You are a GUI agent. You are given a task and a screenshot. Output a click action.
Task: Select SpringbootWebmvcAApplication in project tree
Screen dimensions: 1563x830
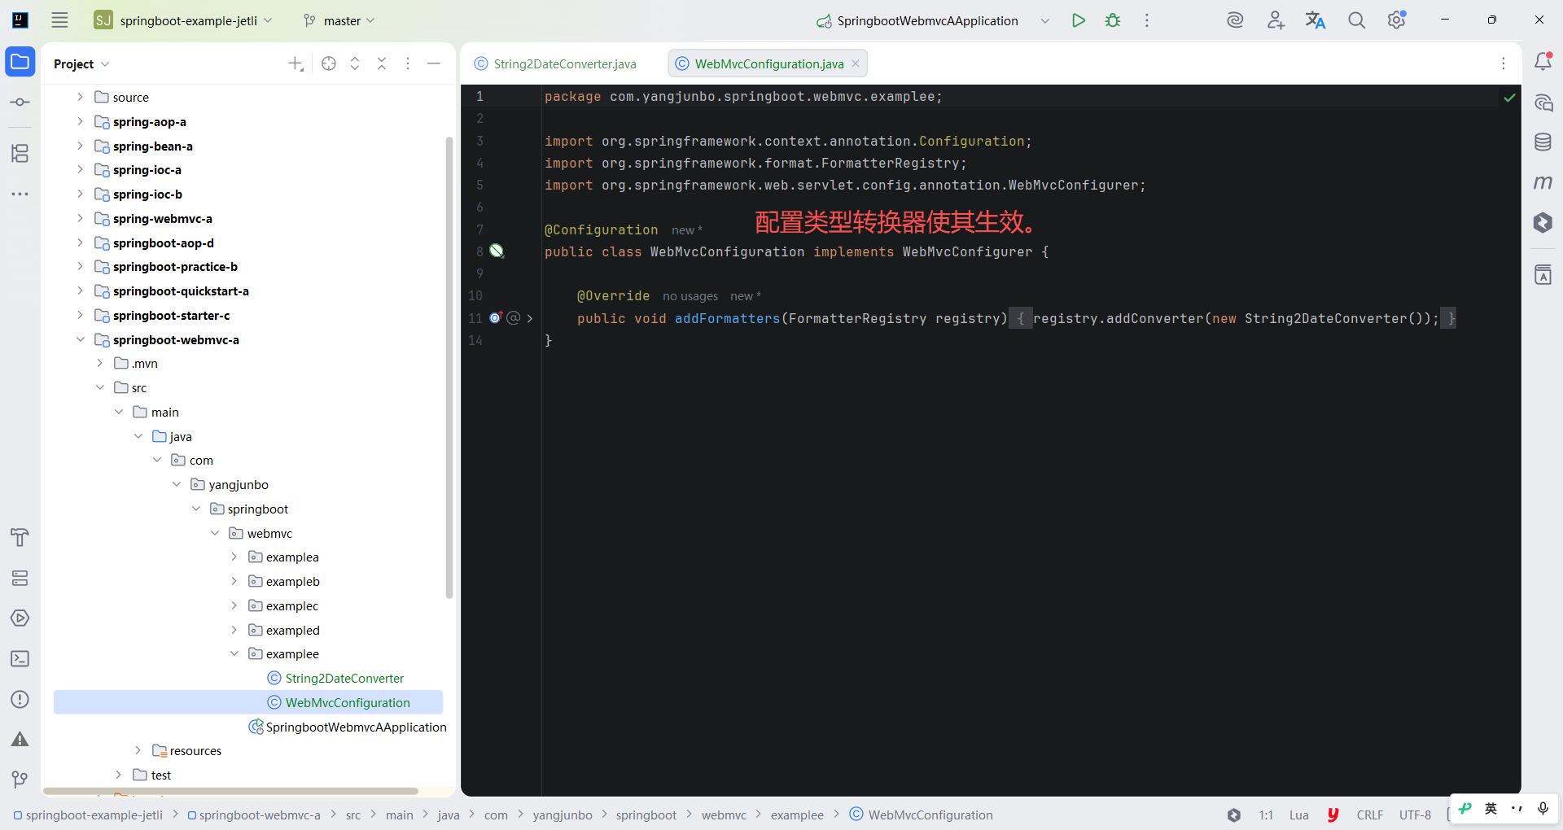click(356, 727)
